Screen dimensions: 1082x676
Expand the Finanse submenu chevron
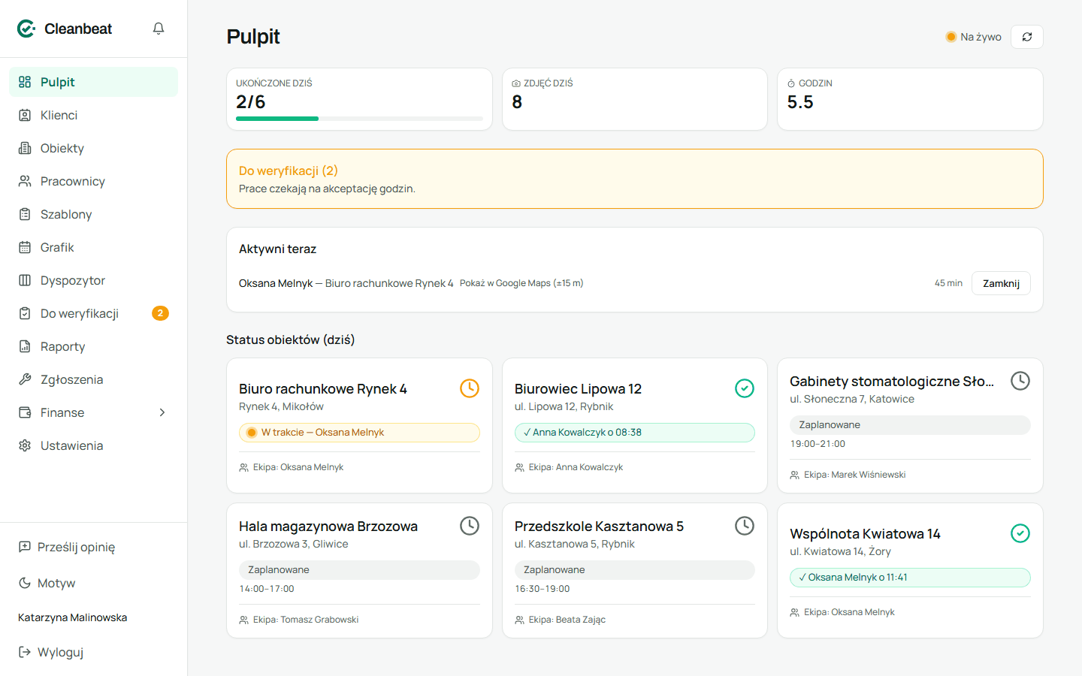162,412
